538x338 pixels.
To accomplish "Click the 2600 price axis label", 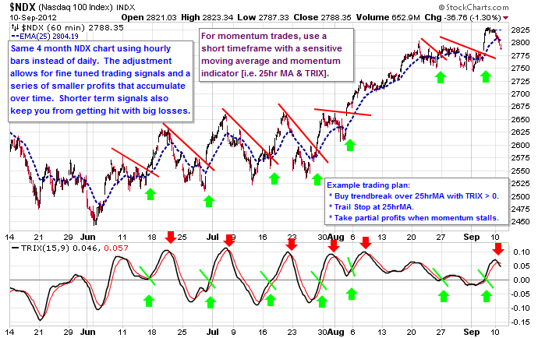I will [x=520, y=146].
